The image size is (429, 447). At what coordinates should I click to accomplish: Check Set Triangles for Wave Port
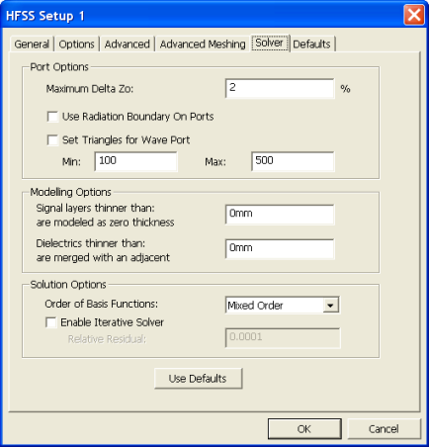[x=52, y=140]
